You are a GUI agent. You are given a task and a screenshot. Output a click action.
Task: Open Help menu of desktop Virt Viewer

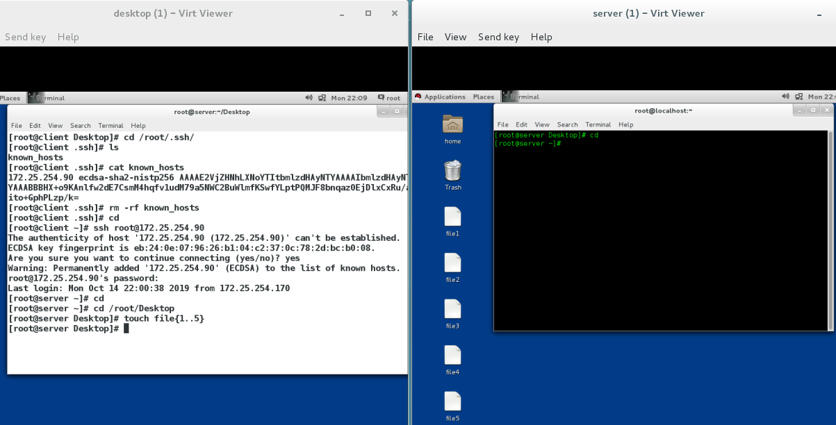[68, 37]
